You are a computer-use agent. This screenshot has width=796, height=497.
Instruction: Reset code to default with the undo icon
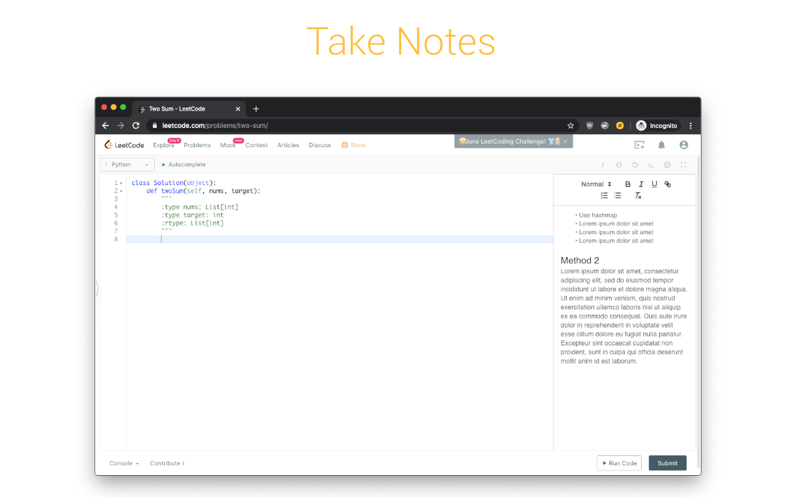(x=635, y=165)
